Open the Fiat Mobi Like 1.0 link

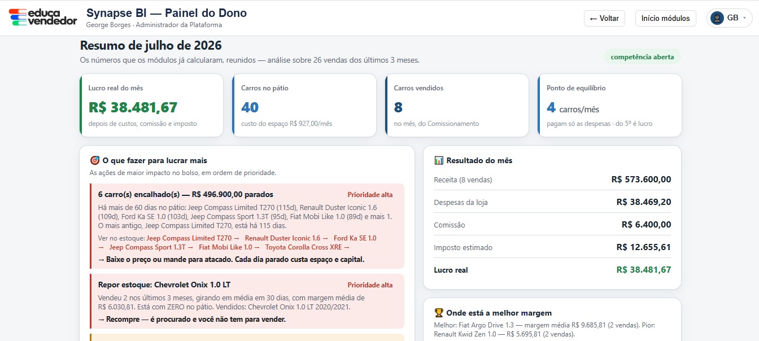tap(229, 247)
